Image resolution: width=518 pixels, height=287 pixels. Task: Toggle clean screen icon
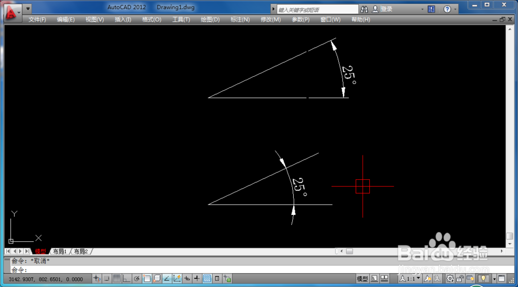pyautogui.click(x=501, y=279)
